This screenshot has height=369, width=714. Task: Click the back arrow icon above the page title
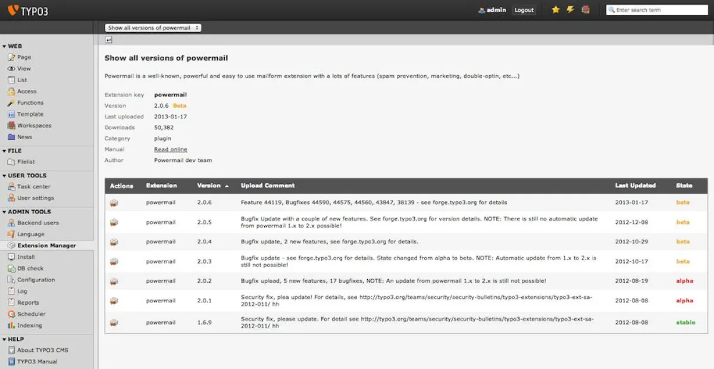(109, 39)
